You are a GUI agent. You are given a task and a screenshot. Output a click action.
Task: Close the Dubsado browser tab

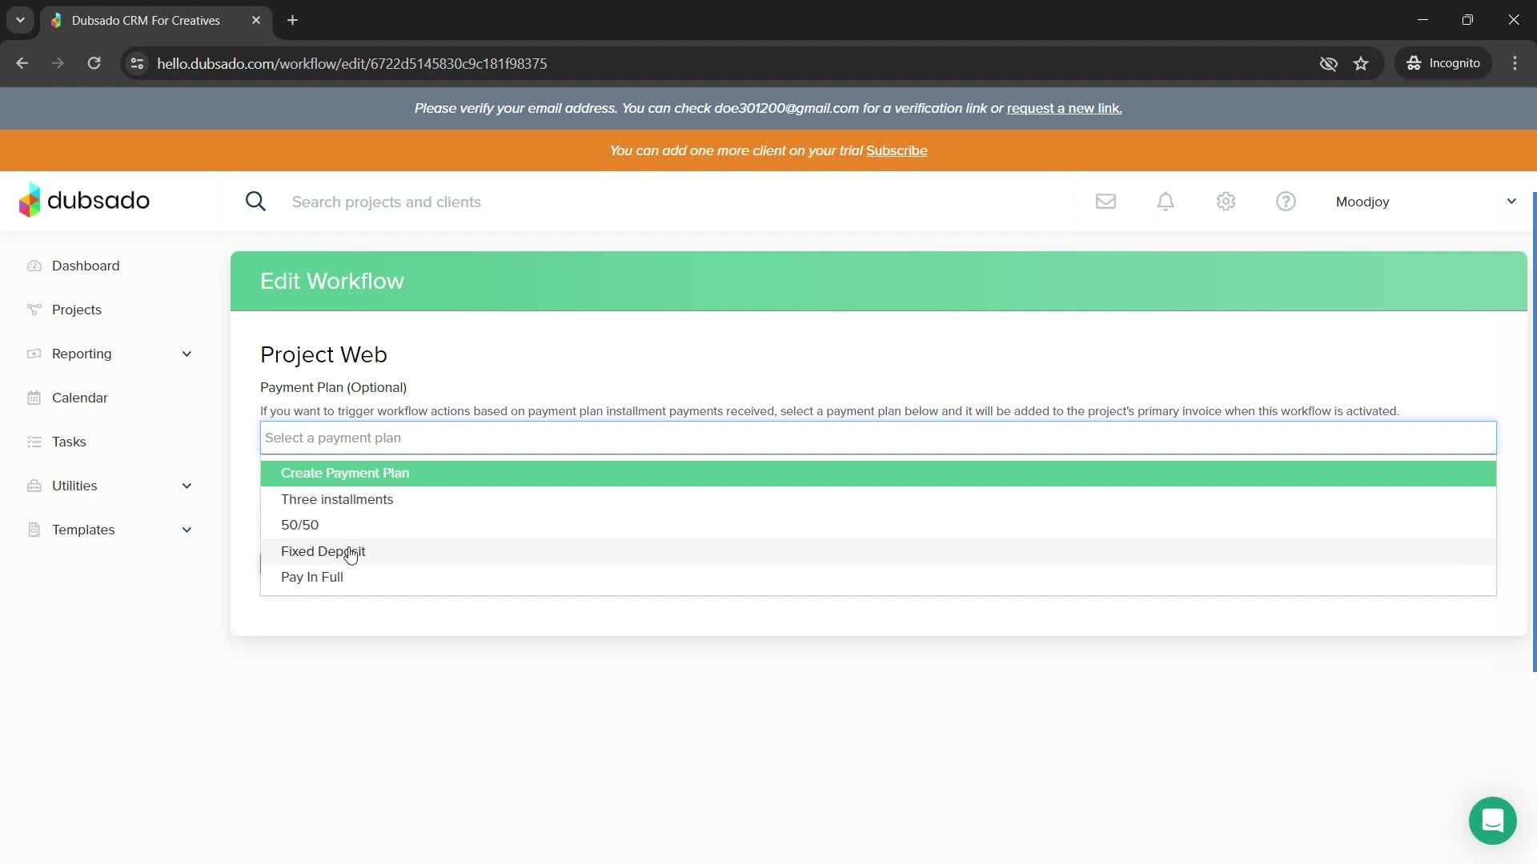256,20
